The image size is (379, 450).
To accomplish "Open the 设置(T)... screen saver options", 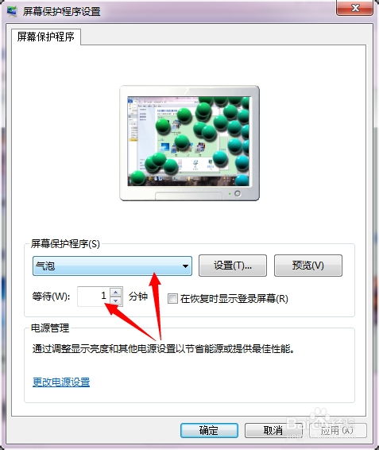I will (x=233, y=266).
